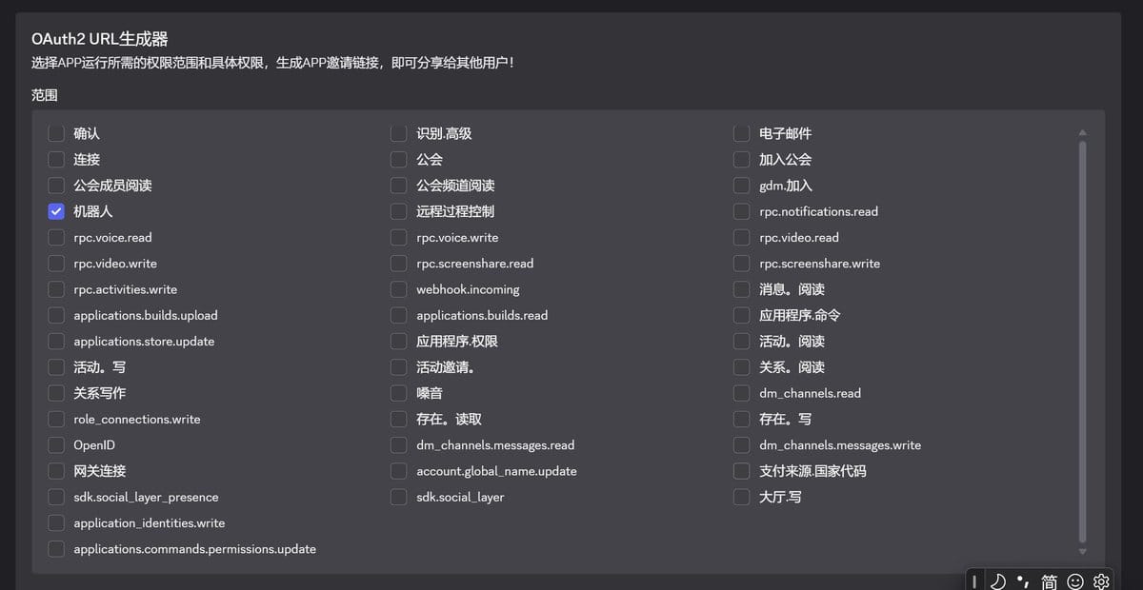Enable the rpc.video.read checkbox
The width and height of the screenshot is (1143, 590).
742,237
